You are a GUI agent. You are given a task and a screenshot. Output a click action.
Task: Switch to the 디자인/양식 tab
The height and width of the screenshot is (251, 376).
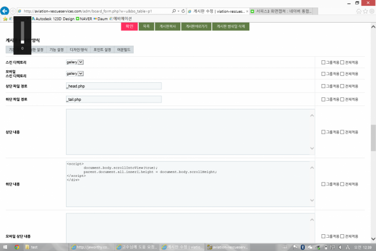click(x=79, y=50)
